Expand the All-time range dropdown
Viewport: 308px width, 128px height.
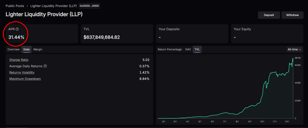tap(294, 49)
